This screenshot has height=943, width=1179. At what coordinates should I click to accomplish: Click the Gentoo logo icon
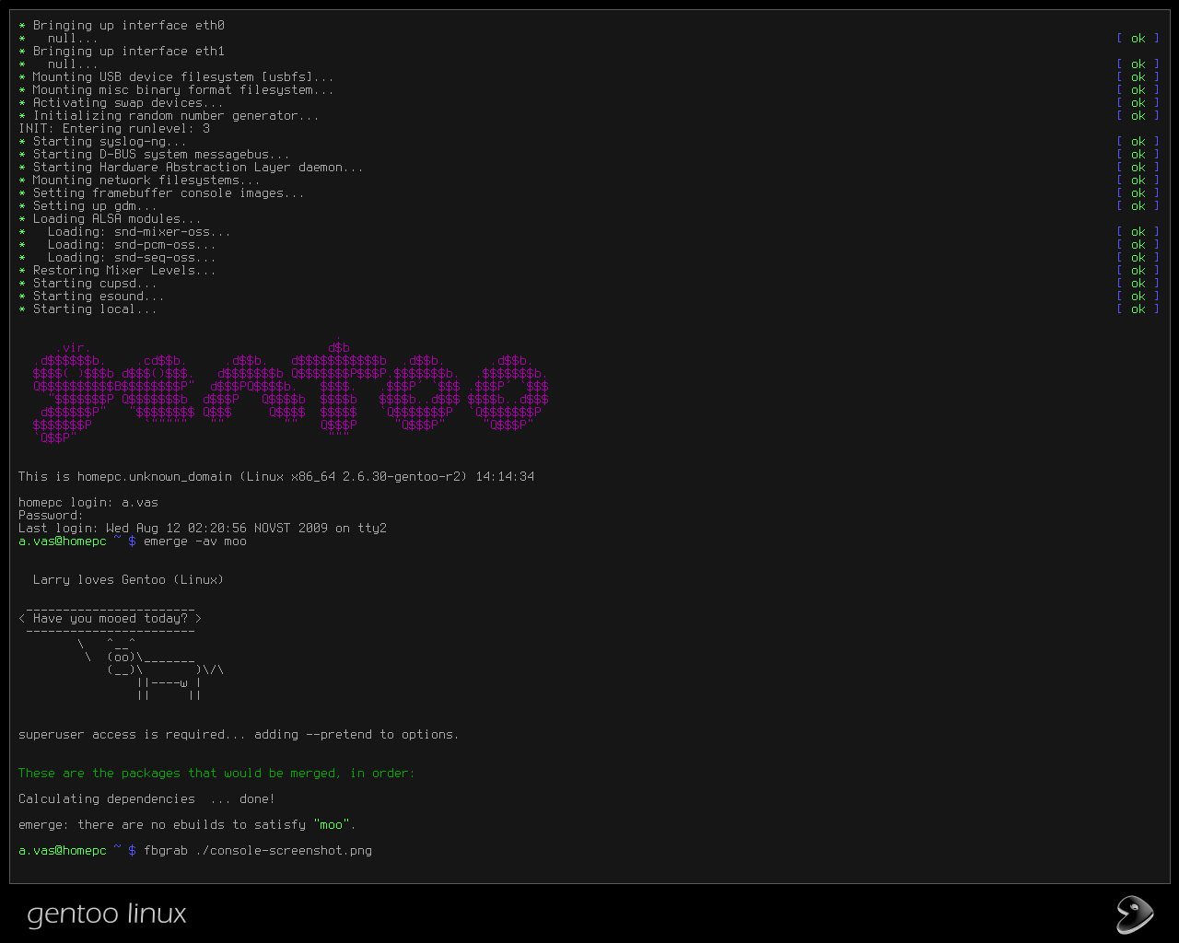(x=1135, y=914)
